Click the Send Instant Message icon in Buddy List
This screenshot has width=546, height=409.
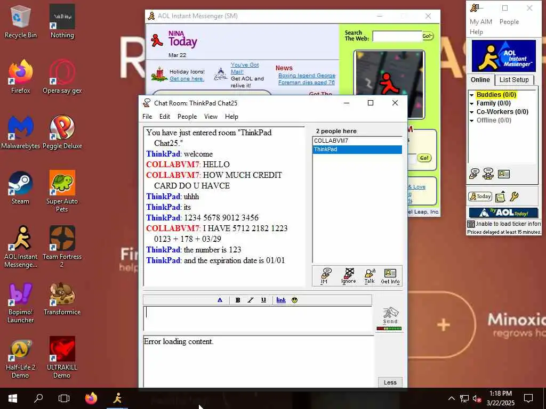click(474, 174)
